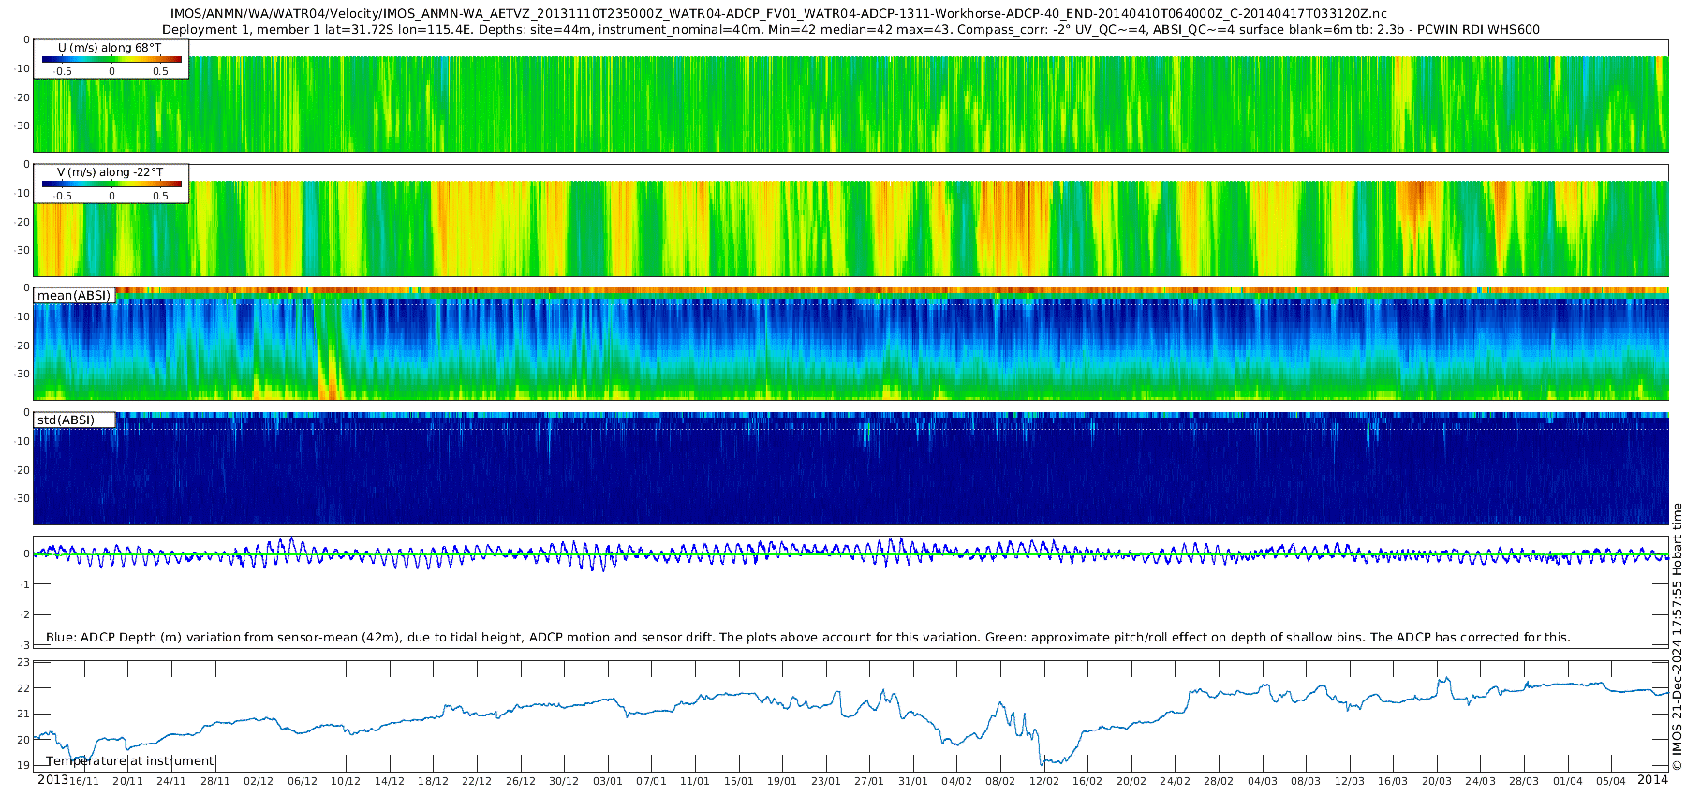Select the 31/01 date on time axis
The width and height of the screenshot is (1686, 796).
pos(913,782)
